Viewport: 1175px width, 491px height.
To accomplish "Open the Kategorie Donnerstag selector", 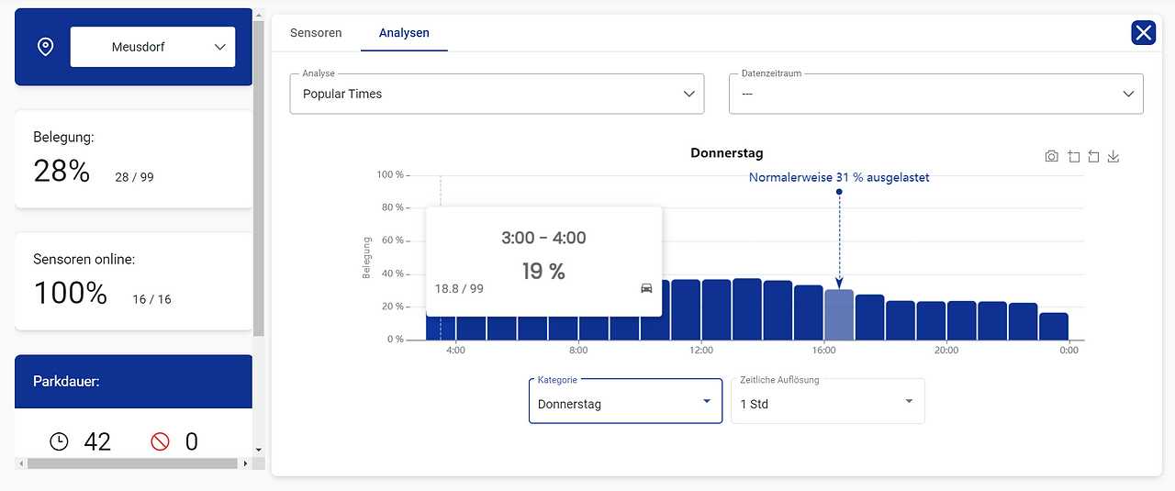I will pos(625,402).
